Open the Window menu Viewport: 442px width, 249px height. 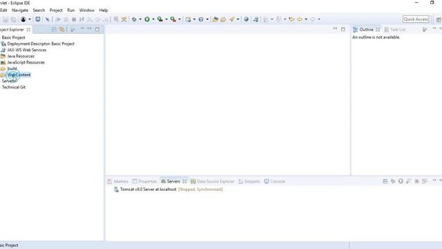tap(87, 10)
